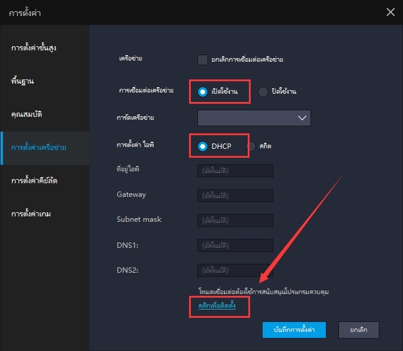Select the เปิดใช้งาน enable radio button

pyautogui.click(x=203, y=91)
